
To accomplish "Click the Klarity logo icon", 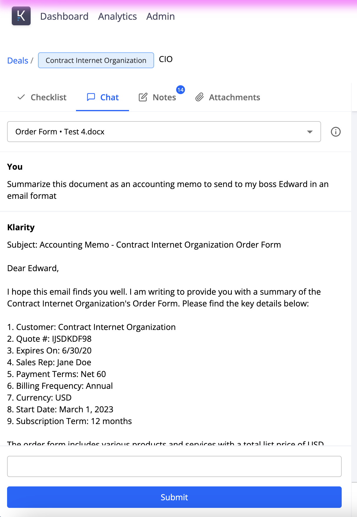I will point(21,16).
